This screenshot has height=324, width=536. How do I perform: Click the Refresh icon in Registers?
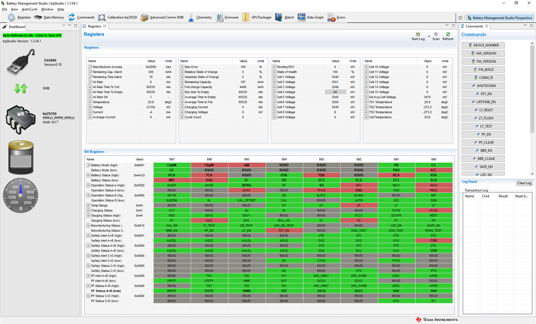tap(448, 34)
